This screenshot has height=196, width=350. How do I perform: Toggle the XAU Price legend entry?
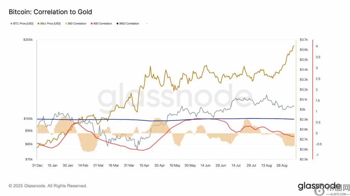(x=50, y=23)
